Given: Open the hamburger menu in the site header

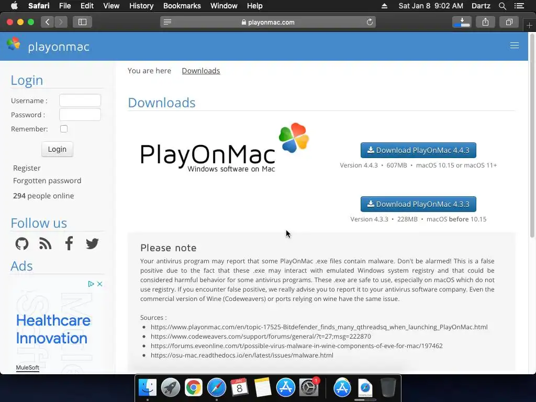Looking at the screenshot, I should pos(514,46).
